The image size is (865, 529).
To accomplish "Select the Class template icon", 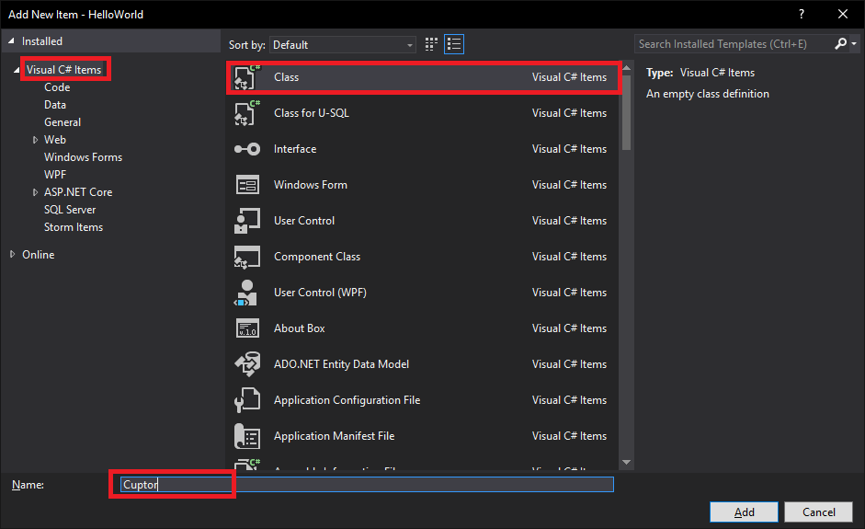I will pyautogui.click(x=247, y=78).
